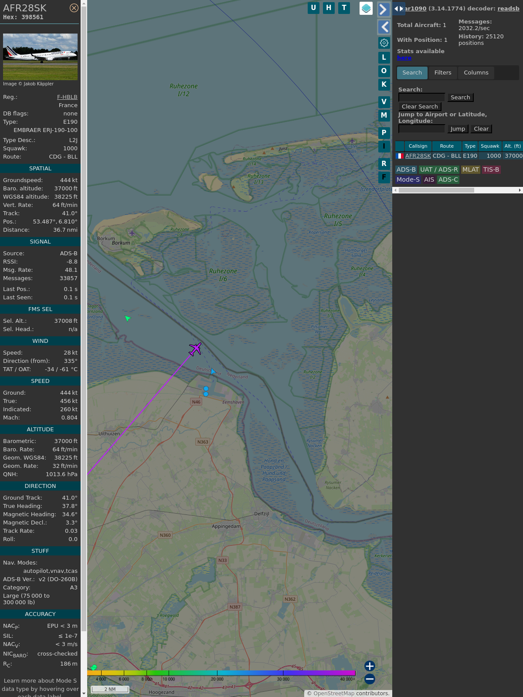The width and height of the screenshot is (523, 697).
Task: Select the AFR28SK callsign in table
Action: (418, 156)
